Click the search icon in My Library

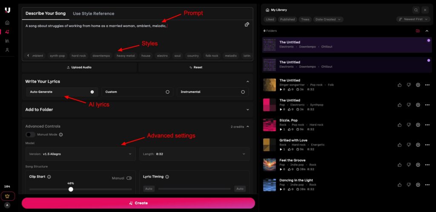pos(416,10)
